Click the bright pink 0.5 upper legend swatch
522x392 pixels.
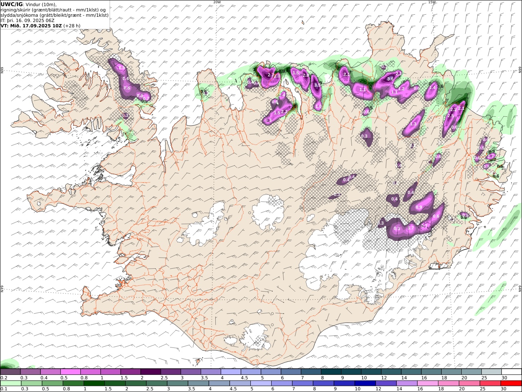pos(71,372)
